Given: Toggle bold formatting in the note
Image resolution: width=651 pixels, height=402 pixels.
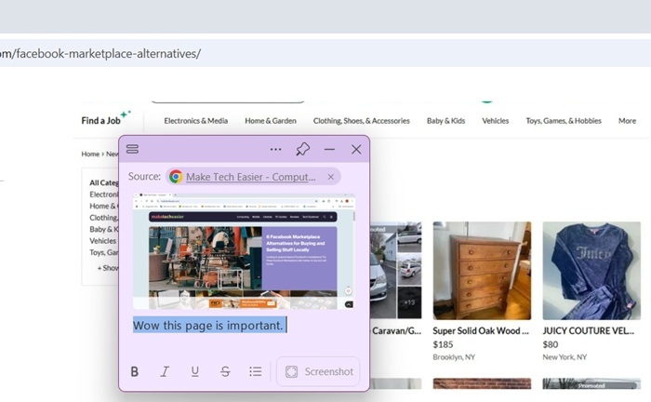Looking at the screenshot, I should (x=135, y=371).
